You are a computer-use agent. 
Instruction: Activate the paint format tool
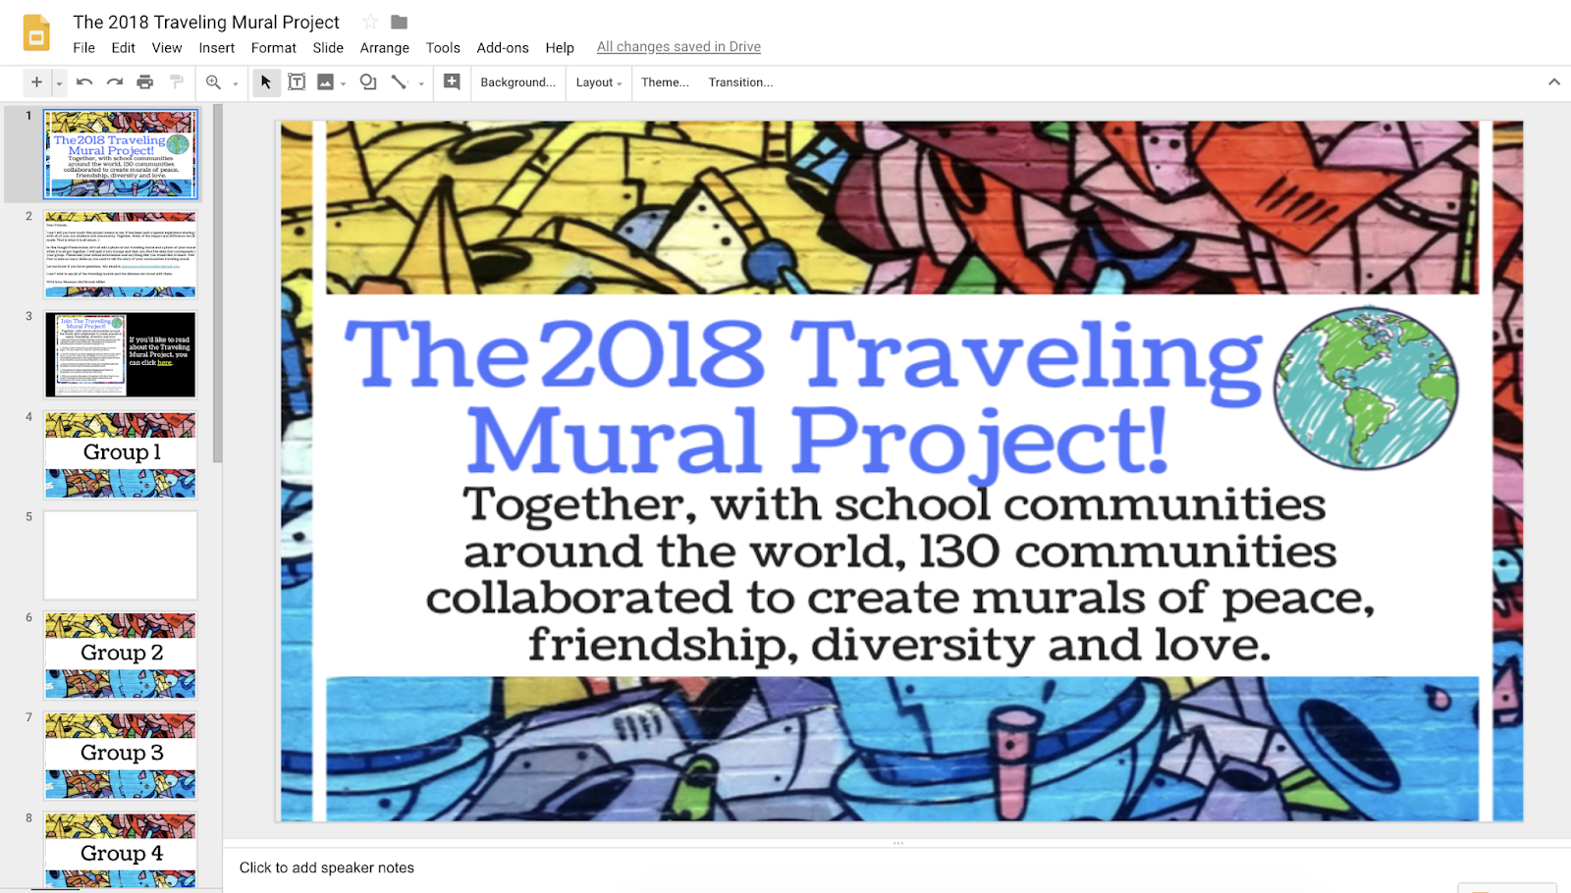tap(177, 82)
